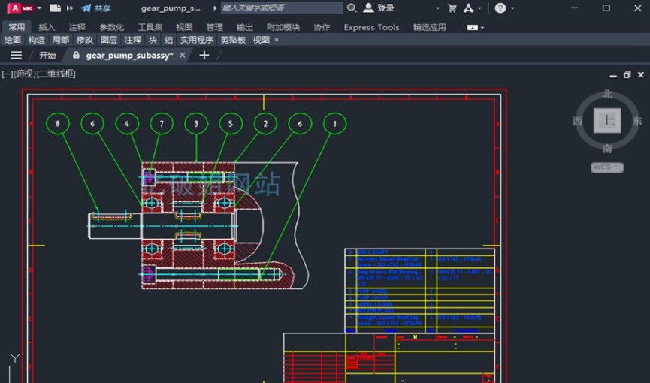This screenshot has width=650, height=383.
Task: Switch to the 参数化 ribbon tab
Action: tap(112, 27)
